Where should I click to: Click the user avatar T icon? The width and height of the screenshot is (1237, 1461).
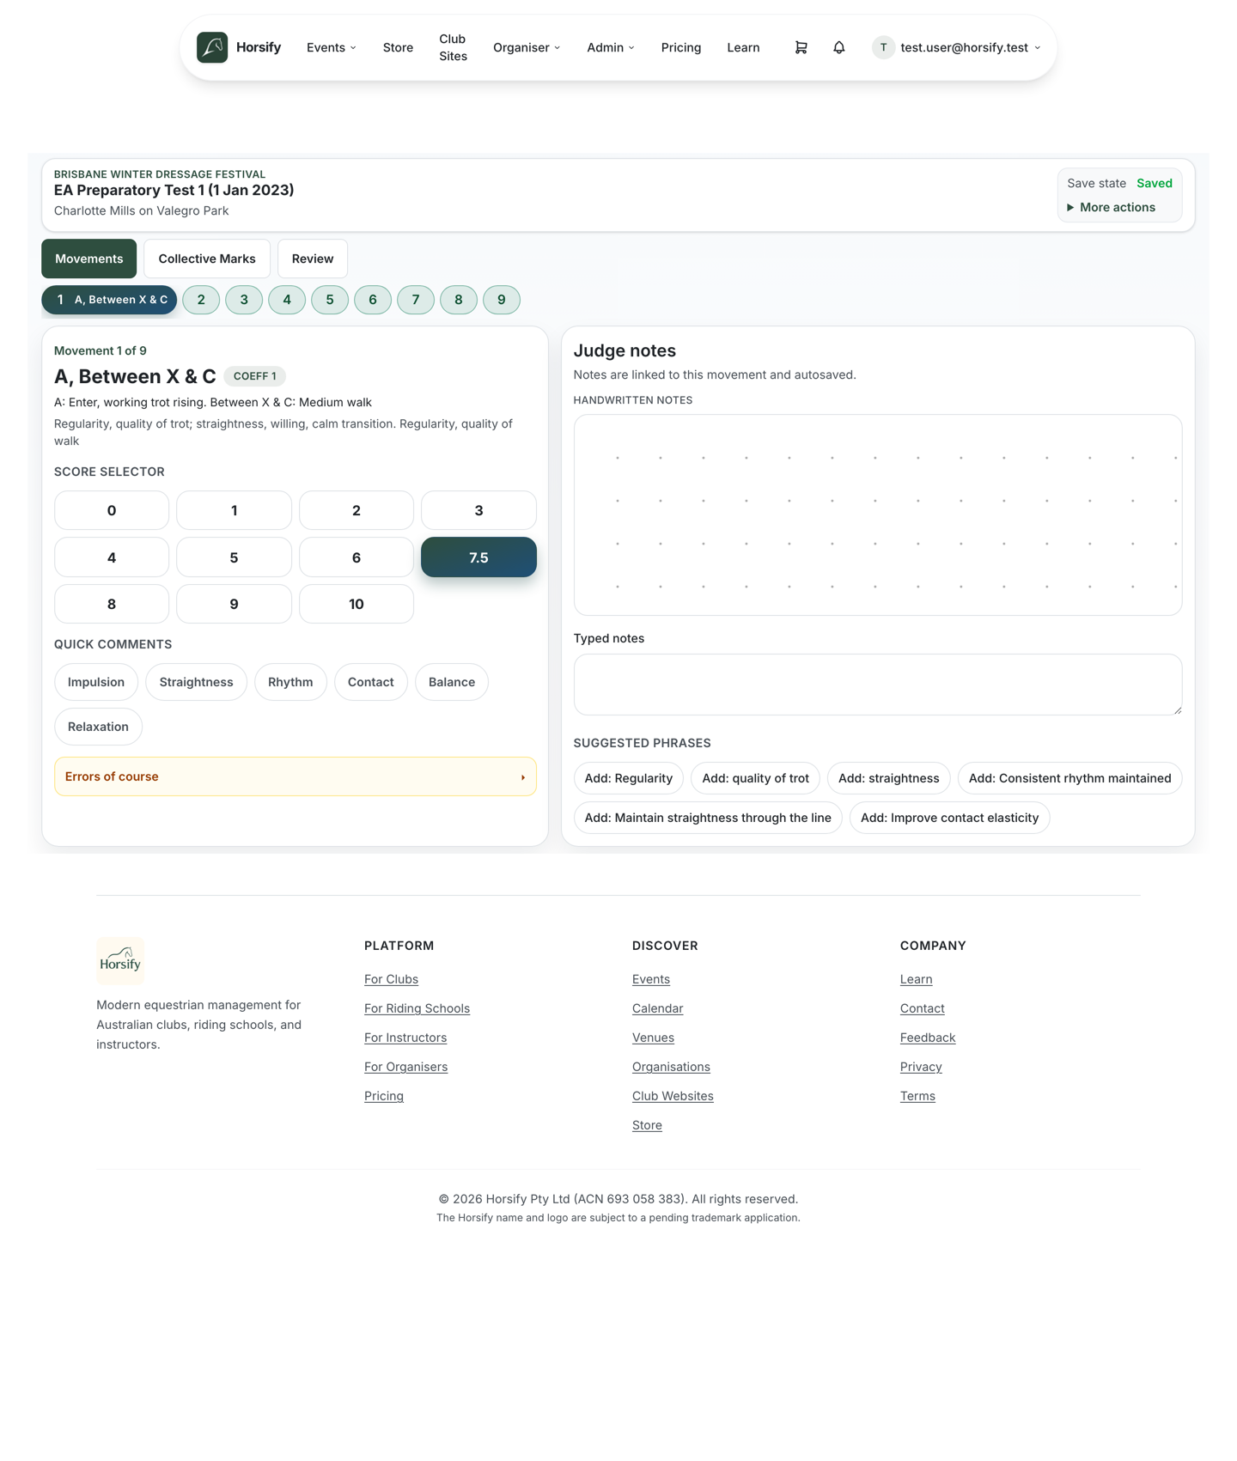click(x=883, y=48)
